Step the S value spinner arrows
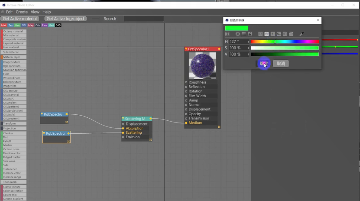360x201 pixels. [248, 48]
